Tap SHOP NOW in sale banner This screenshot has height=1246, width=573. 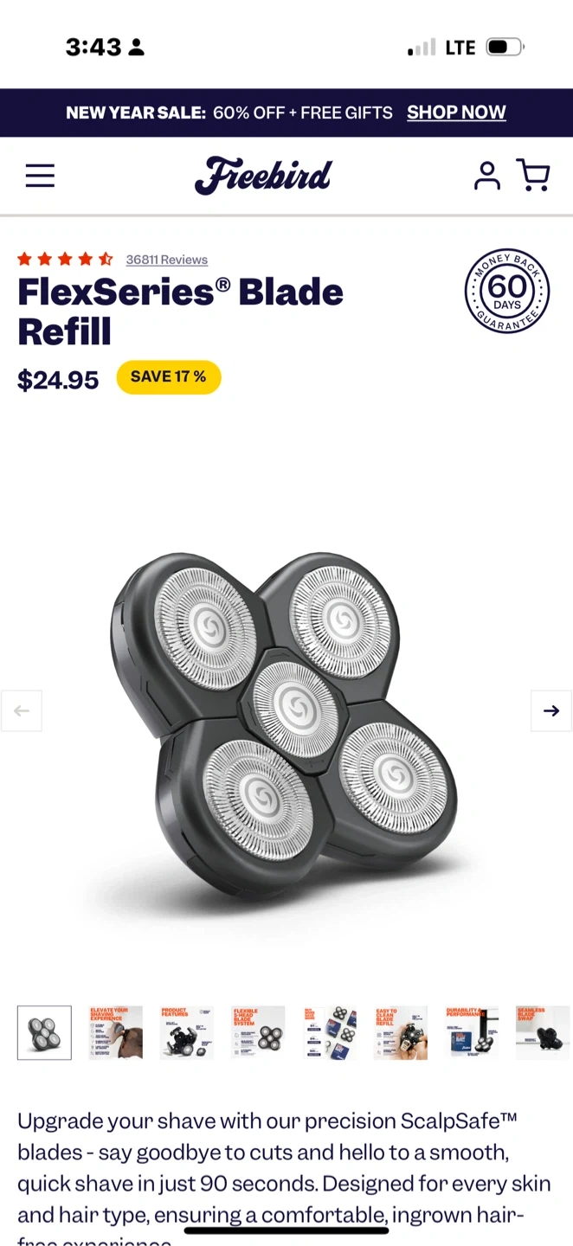coord(456,112)
